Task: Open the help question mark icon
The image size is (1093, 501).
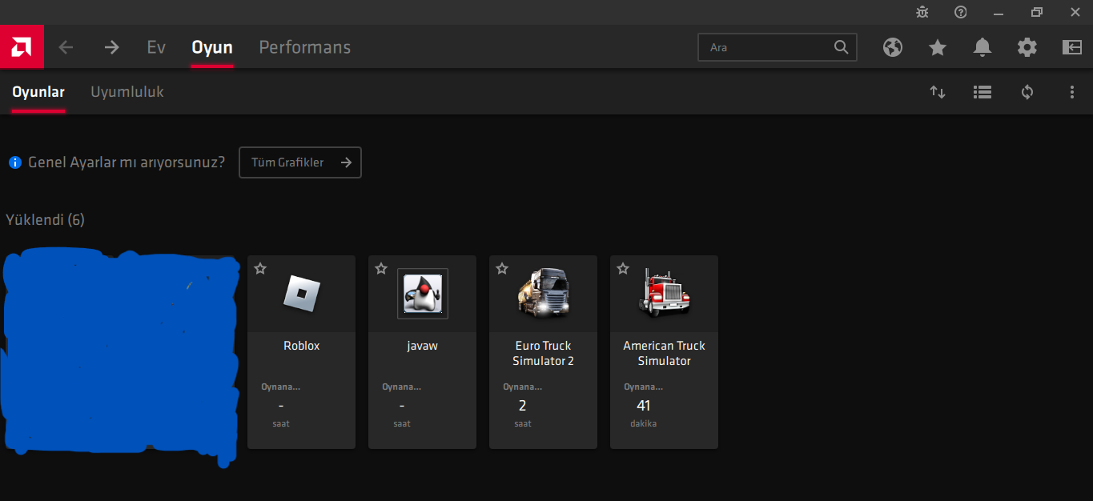Action: tap(961, 12)
